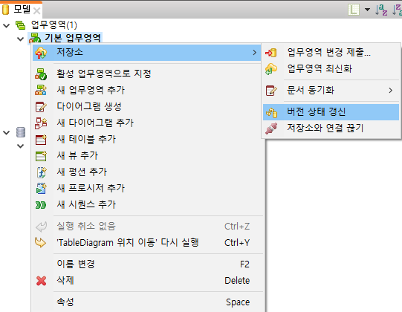Collapse the database tree node
The image size is (402, 312).
pos(6,133)
